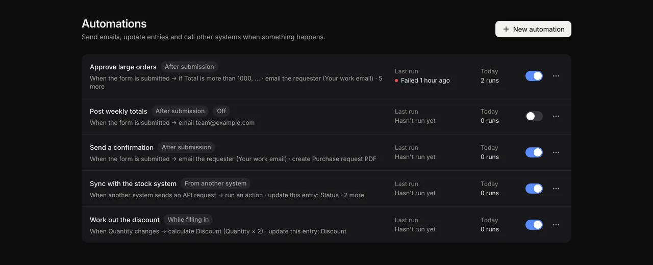Click the From another system tag

[x=215, y=183]
